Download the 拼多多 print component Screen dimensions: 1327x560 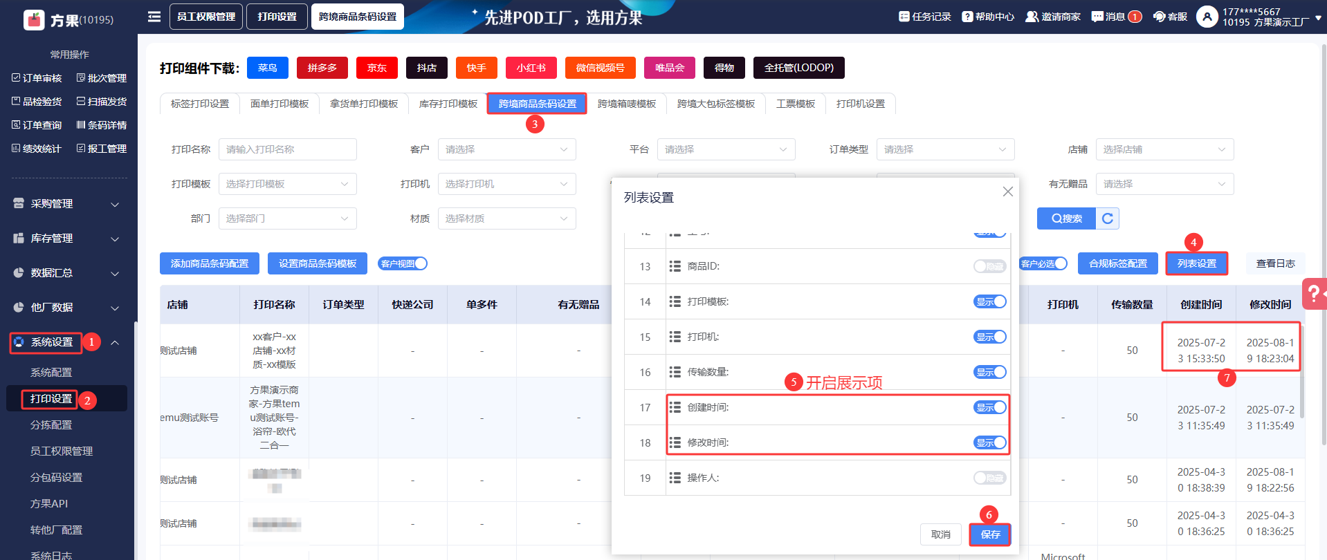coord(322,68)
